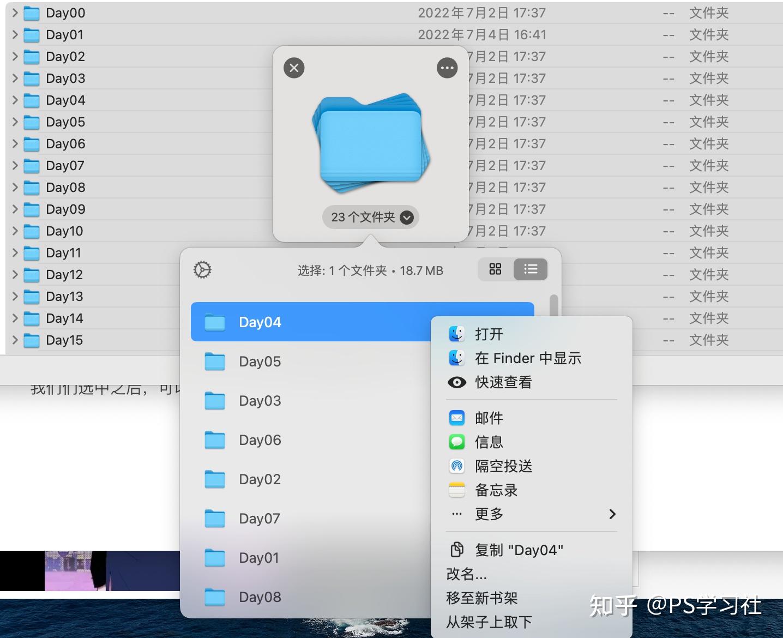
Task: Click the Notes icon next to 备忘录
Action: [457, 490]
